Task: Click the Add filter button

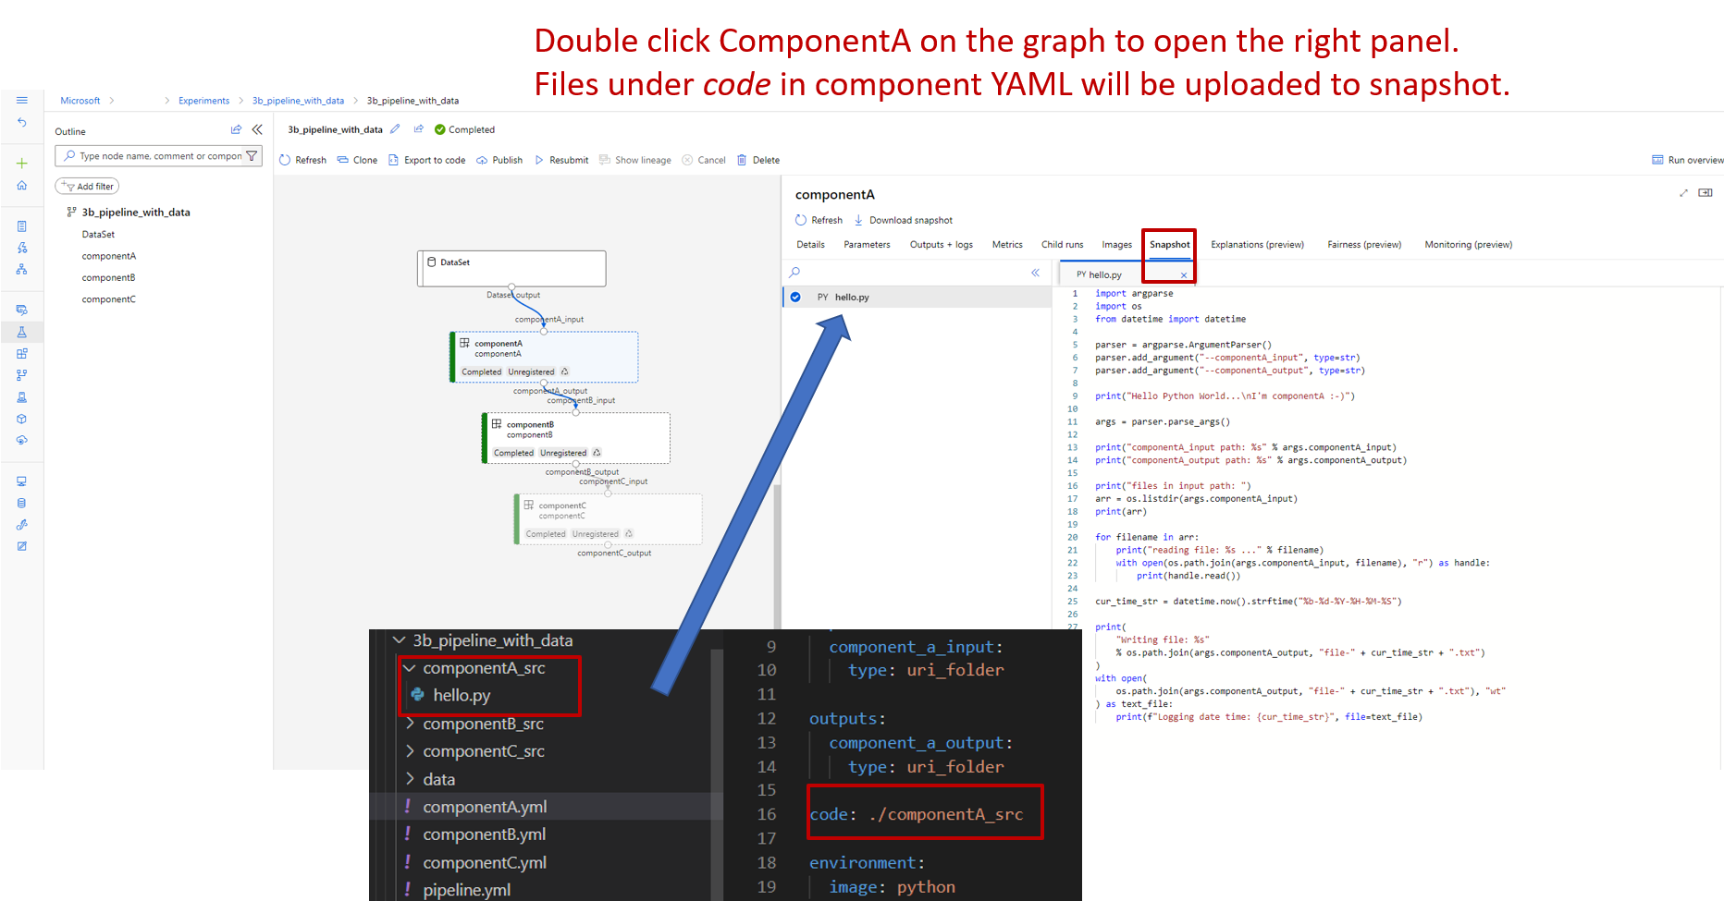Action: [87, 186]
